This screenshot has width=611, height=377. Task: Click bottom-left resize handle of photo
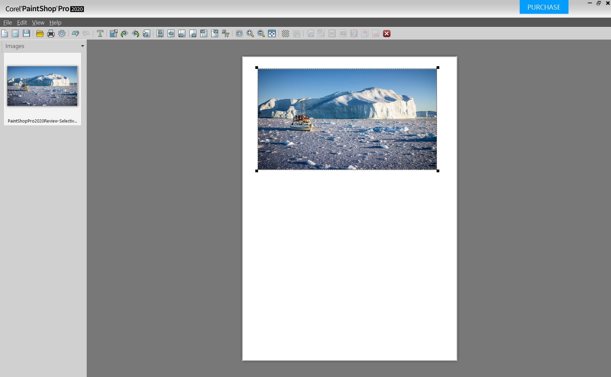tap(257, 171)
